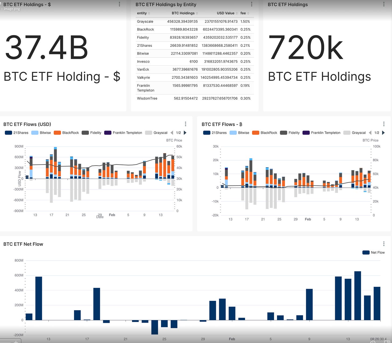Toggle Franklin Templeton series in Flows (USD) legend
Viewport: 392px width, 343px height.
123,133
